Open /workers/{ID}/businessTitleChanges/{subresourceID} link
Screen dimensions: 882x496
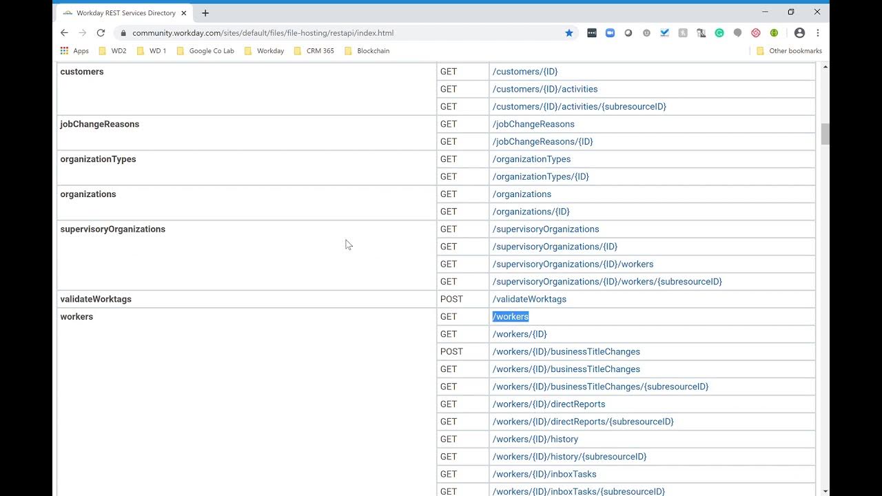point(600,386)
